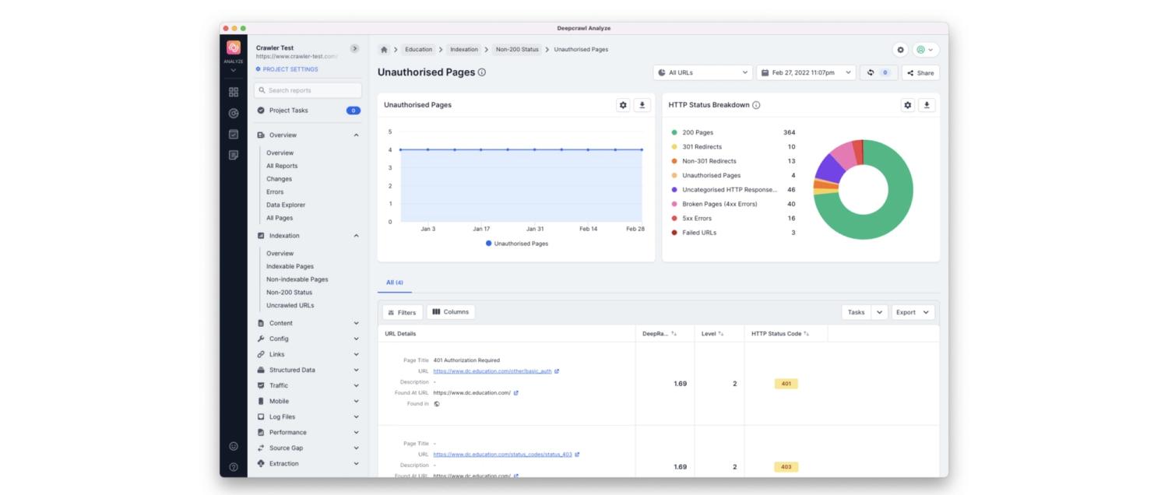Click the Deepcrawl Analyze app logo
Viewport: 1168px width, 495px height.
[x=233, y=48]
